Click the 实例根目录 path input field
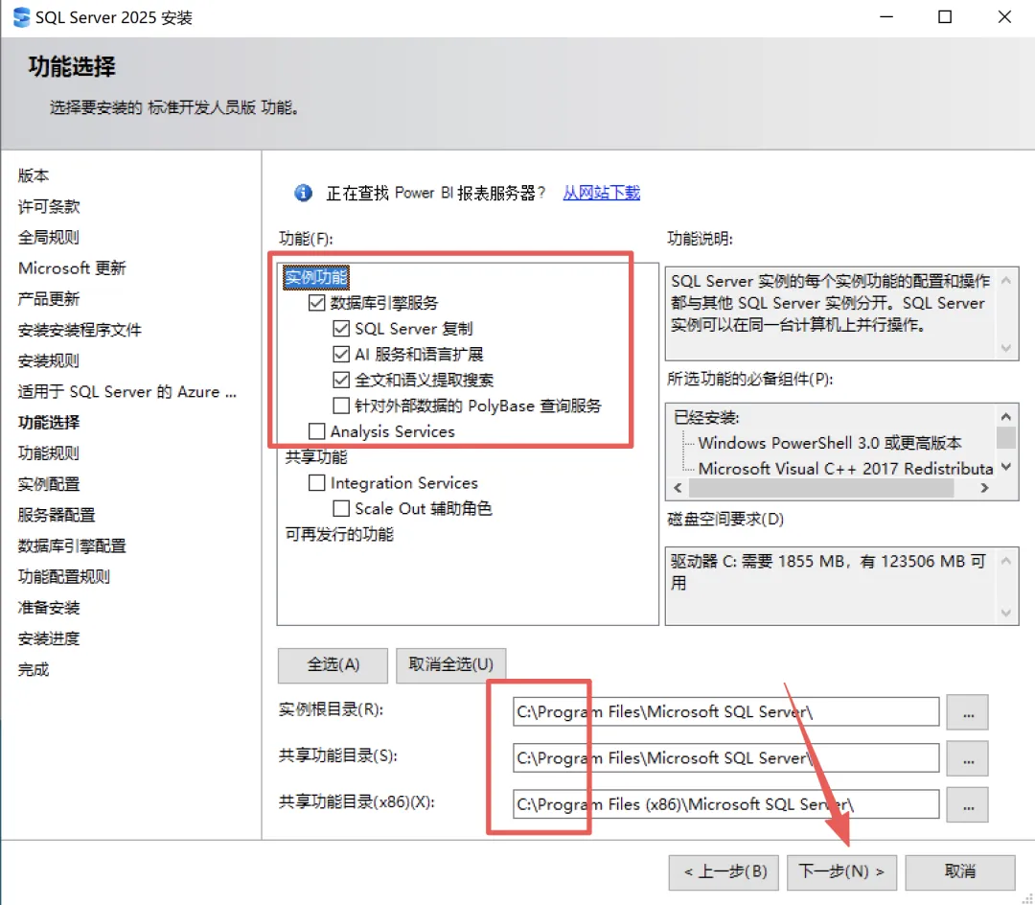This screenshot has width=1035, height=905. tap(726, 712)
